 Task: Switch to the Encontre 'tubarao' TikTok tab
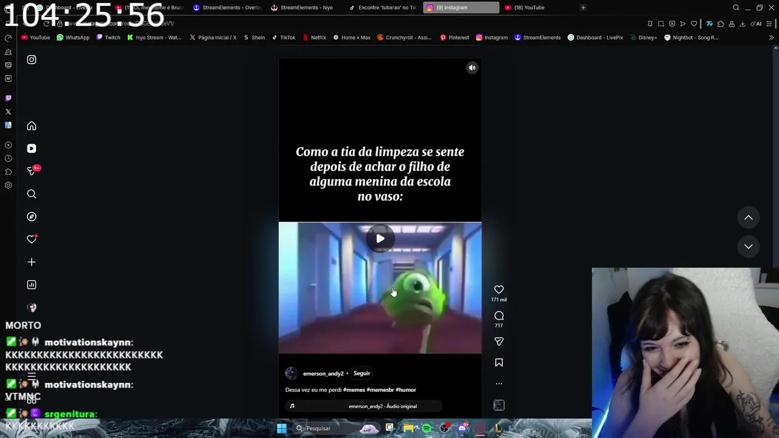pyautogui.click(x=382, y=7)
